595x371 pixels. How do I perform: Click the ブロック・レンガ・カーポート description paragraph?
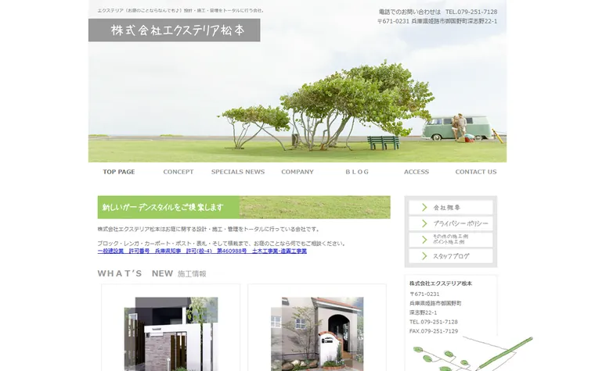coord(222,244)
